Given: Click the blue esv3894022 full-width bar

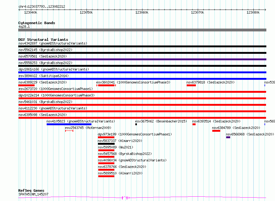Looking at the screenshot, I should point(142,79).
